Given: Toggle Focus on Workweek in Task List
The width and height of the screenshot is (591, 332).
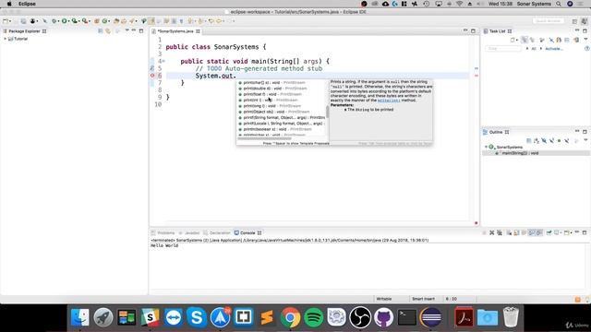Looking at the screenshot, I should [x=542, y=40].
